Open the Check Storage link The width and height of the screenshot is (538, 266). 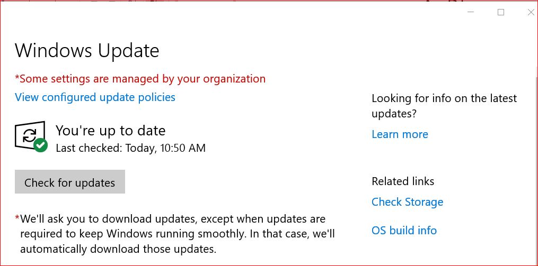tap(407, 202)
